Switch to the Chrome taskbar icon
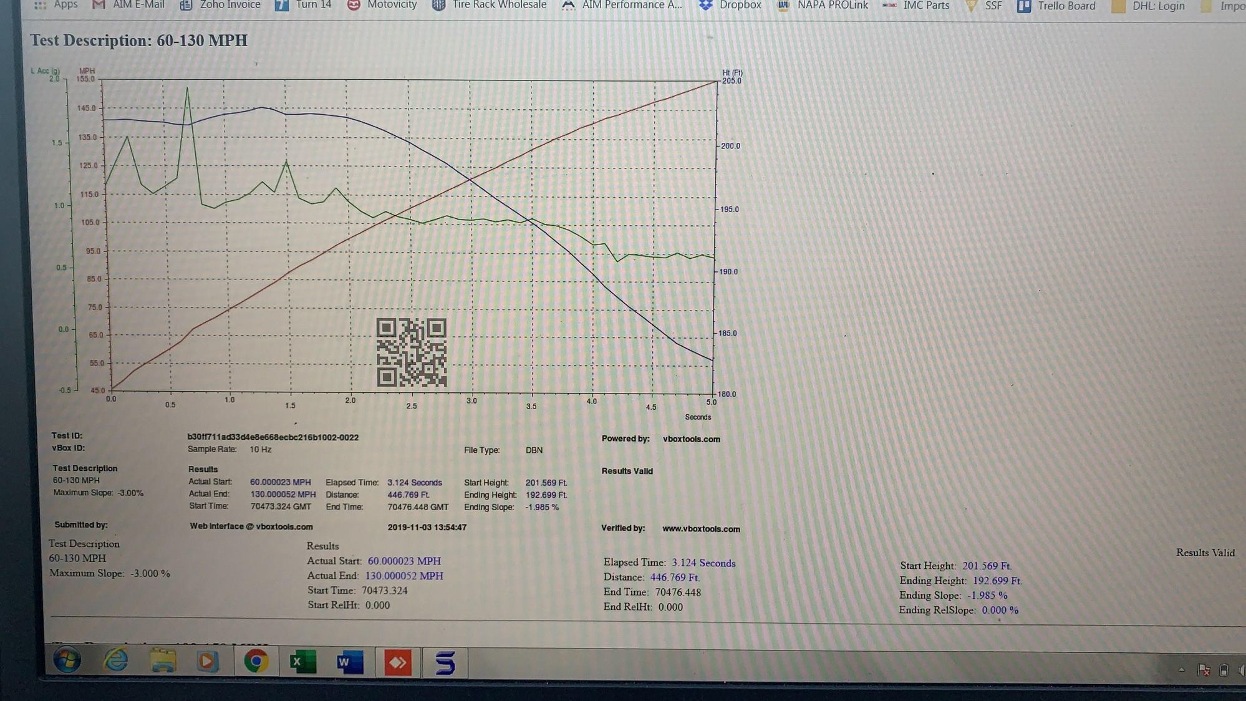The width and height of the screenshot is (1246, 701). coord(256,661)
